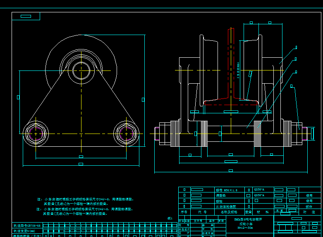This screenshot has width=323, height=237.
Task: Select 'Q235-A' material in the 调整垫 row
Action: [259, 195]
